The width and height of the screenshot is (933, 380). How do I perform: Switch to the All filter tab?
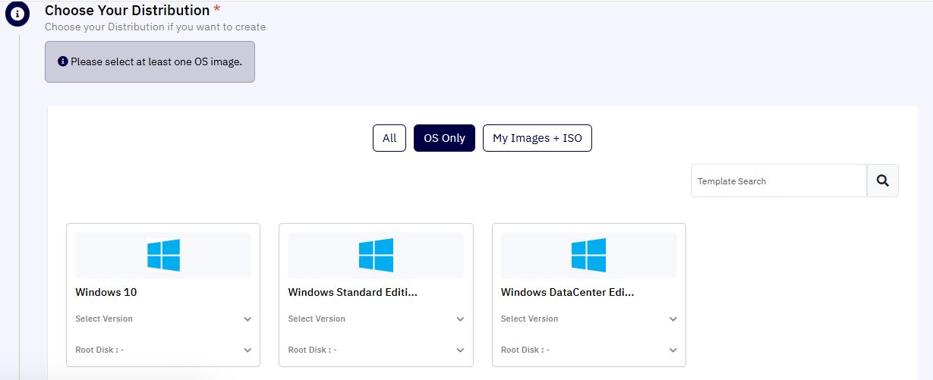[x=389, y=138]
